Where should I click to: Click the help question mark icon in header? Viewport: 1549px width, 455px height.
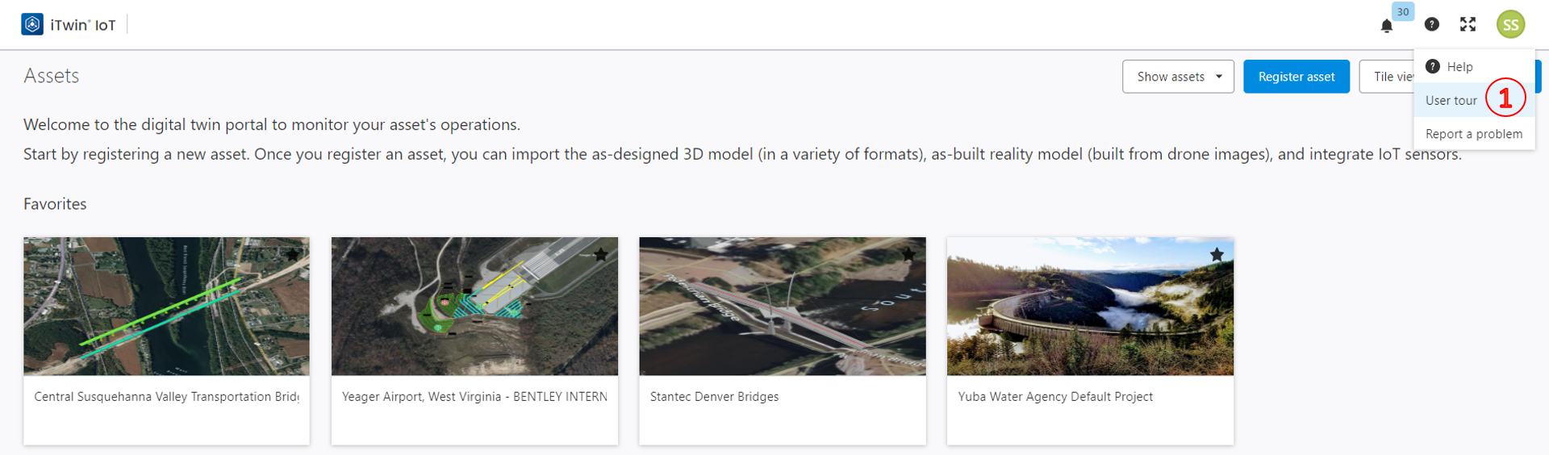(x=1431, y=24)
